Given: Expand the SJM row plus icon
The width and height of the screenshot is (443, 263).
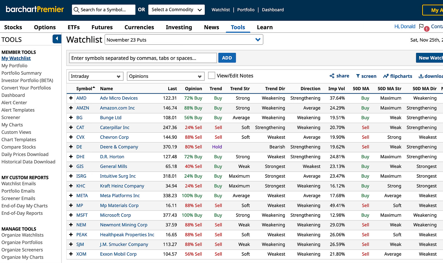Looking at the screenshot, I should pyautogui.click(x=71, y=244).
